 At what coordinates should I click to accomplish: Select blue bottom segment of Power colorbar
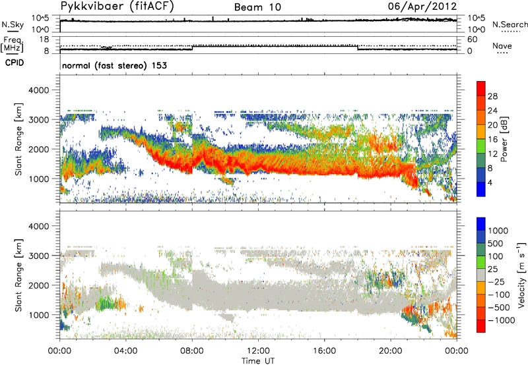(x=481, y=189)
